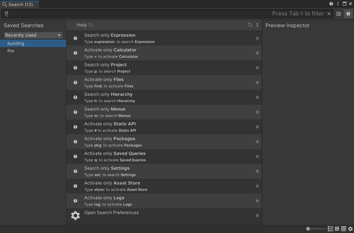Viewport: 354px width, 233px height.
Task: Switch to table view icon
Action: click(x=343, y=229)
